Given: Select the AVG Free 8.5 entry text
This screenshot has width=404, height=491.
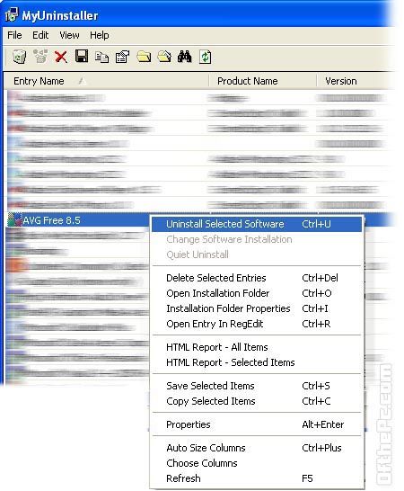Looking at the screenshot, I should pyautogui.click(x=51, y=220).
